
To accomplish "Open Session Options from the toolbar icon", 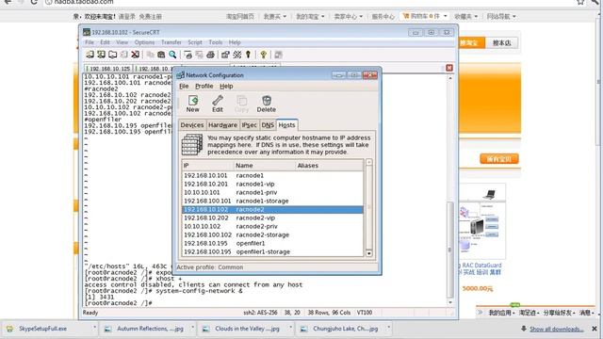I will 225,55.
